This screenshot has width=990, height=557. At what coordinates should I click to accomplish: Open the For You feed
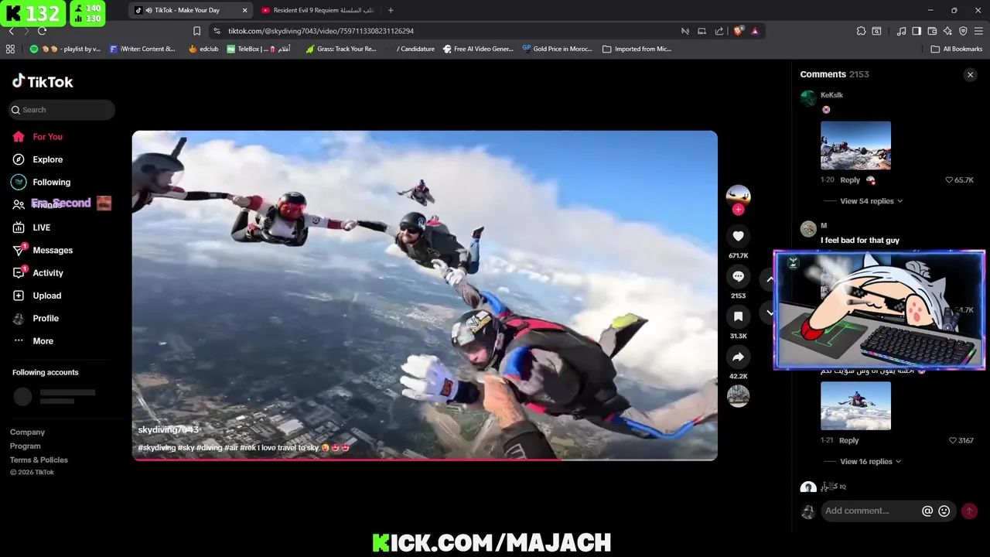click(x=47, y=137)
